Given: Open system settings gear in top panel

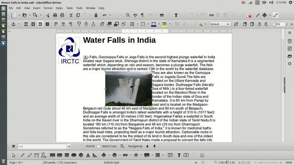Looking at the screenshot, I should pyautogui.click(x=291, y=2).
